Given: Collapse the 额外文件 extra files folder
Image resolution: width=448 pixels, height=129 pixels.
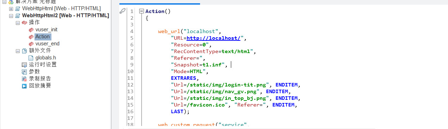Looking at the screenshot, I should [18, 51].
